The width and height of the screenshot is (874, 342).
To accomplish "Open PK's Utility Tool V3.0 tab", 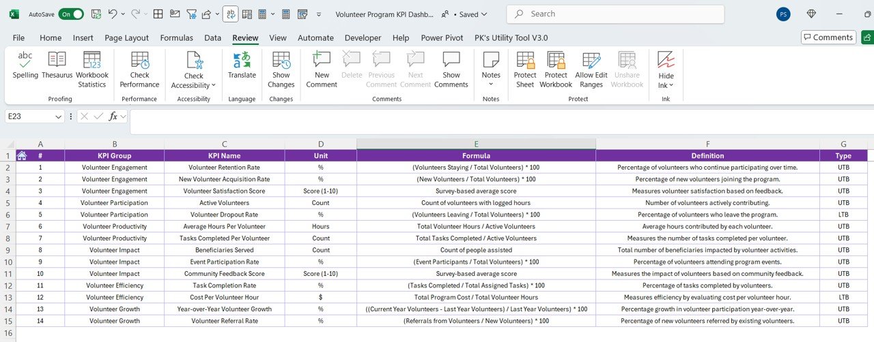I will [511, 38].
